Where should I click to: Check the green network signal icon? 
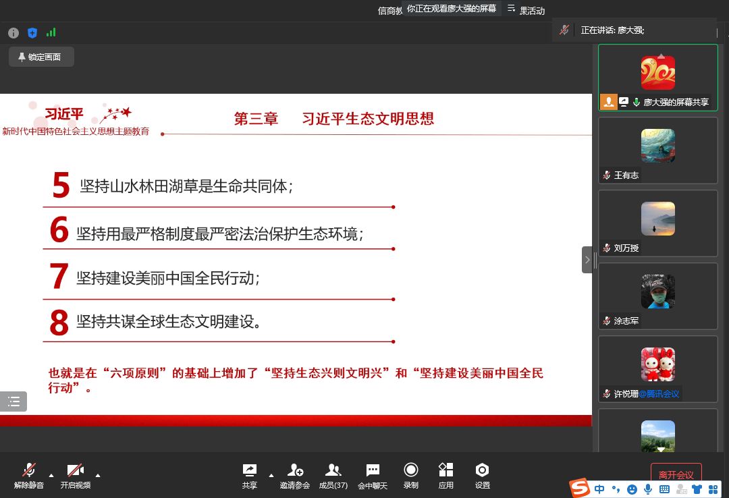[x=51, y=33]
